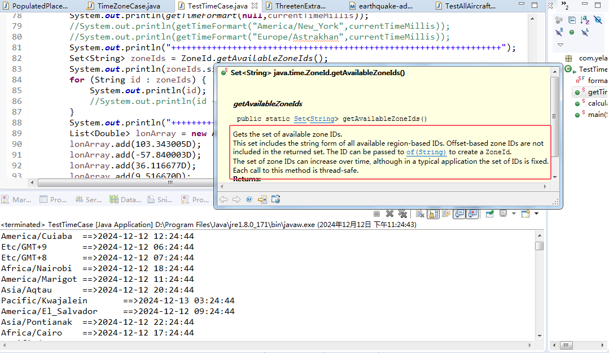Screen dimensions: 609x353
Task: Open the Display Selected Console dropdown arrow
Action: [514, 213]
